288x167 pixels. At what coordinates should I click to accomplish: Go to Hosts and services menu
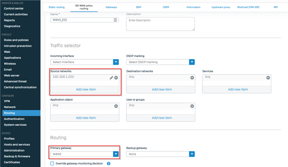[x=17, y=145]
